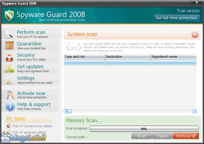The height and width of the screenshot is (144, 204).
Task: Select Get updates in sidebar
Action: point(30,69)
